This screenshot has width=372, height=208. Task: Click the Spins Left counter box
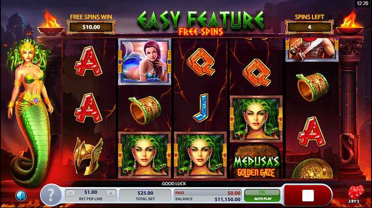309,27
